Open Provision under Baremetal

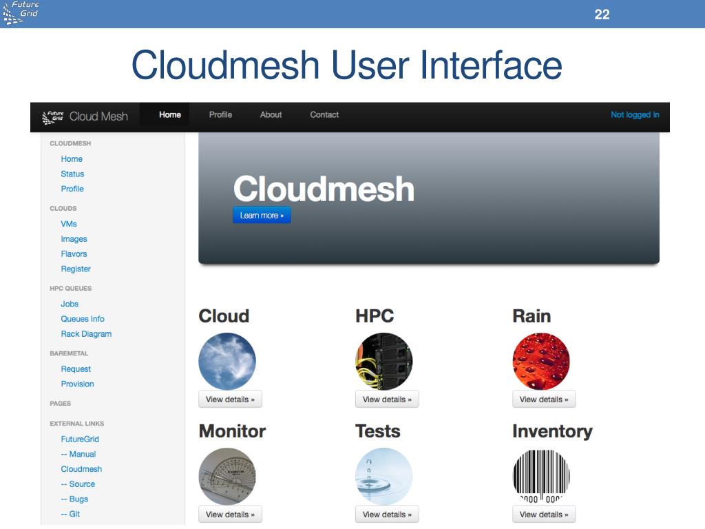[x=77, y=384]
